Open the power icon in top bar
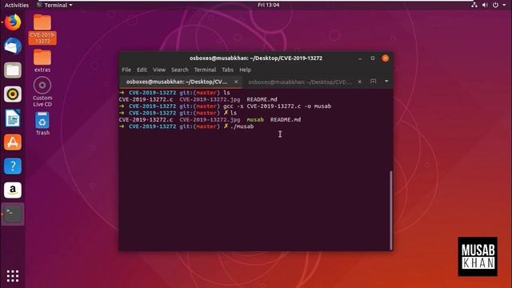The height and width of the screenshot is (288, 512). click(495, 5)
